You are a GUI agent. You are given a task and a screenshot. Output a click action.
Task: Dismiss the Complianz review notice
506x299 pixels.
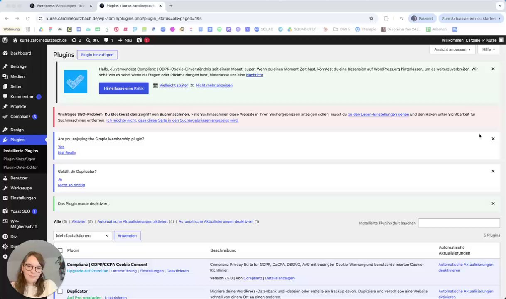tap(493, 69)
